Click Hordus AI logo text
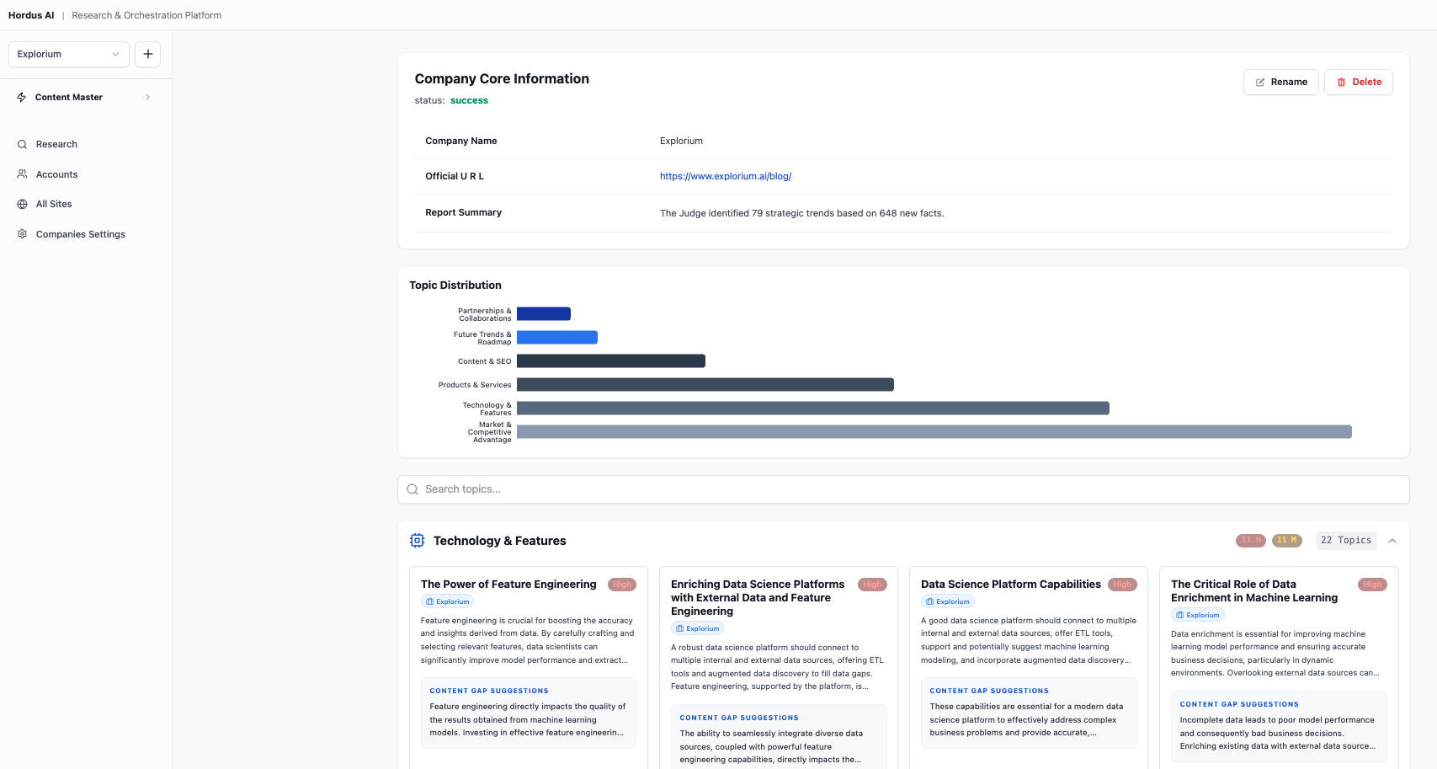 click(31, 15)
